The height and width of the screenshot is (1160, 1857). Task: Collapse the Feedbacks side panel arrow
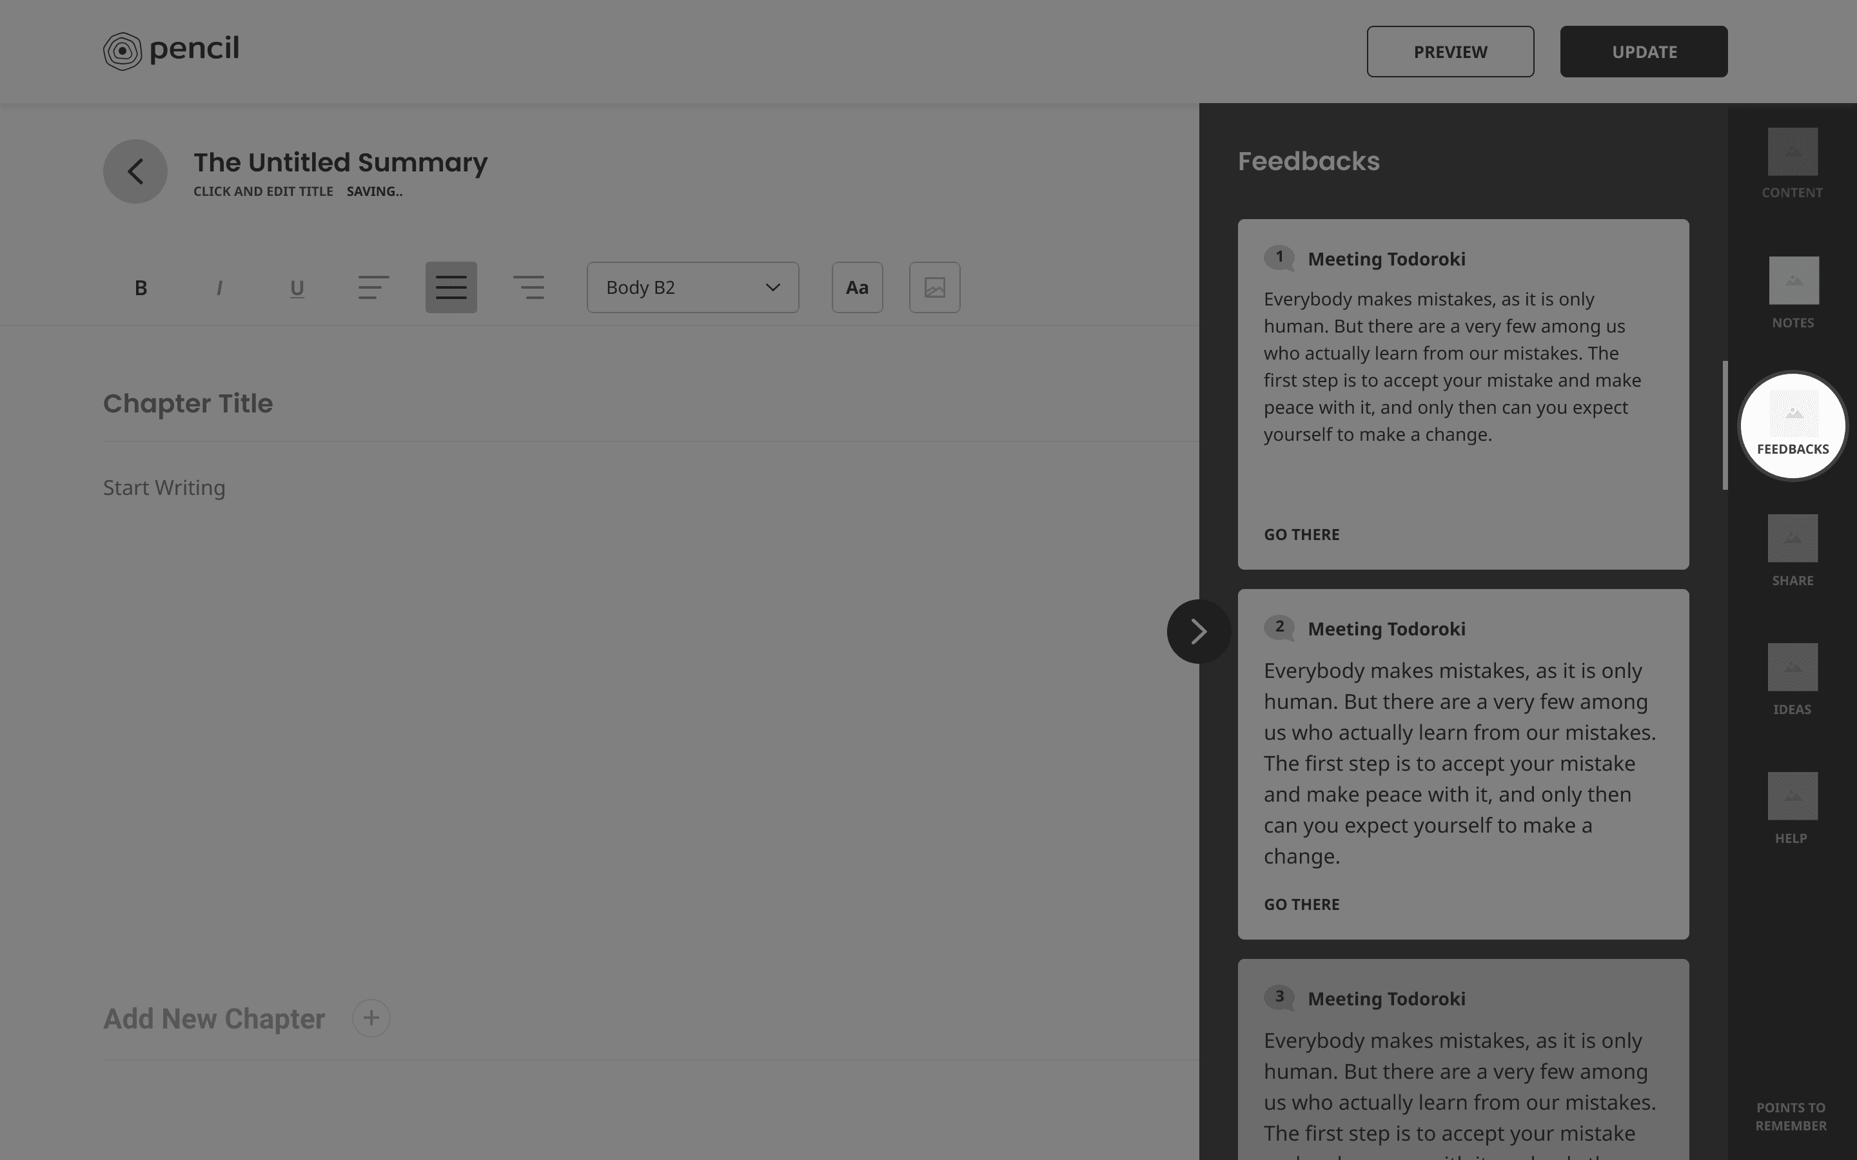coord(1199,632)
